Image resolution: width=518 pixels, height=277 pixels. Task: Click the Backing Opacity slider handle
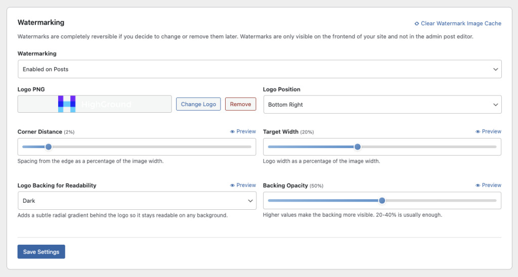382,201
